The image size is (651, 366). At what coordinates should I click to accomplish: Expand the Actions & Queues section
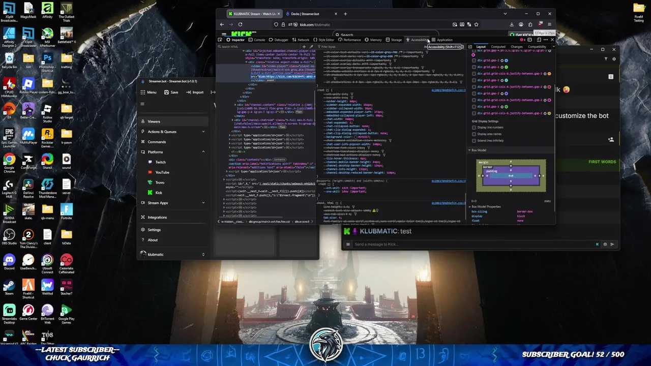click(x=174, y=132)
